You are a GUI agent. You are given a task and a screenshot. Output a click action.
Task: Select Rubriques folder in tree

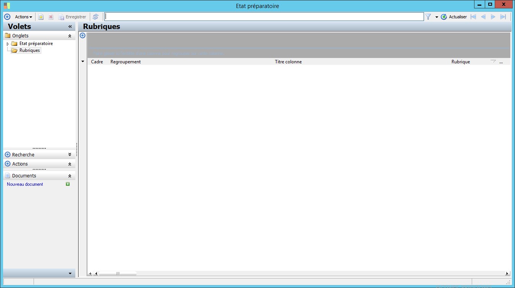point(26,50)
